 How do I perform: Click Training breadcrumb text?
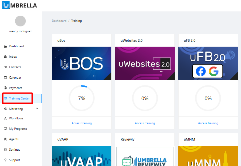[76, 21]
